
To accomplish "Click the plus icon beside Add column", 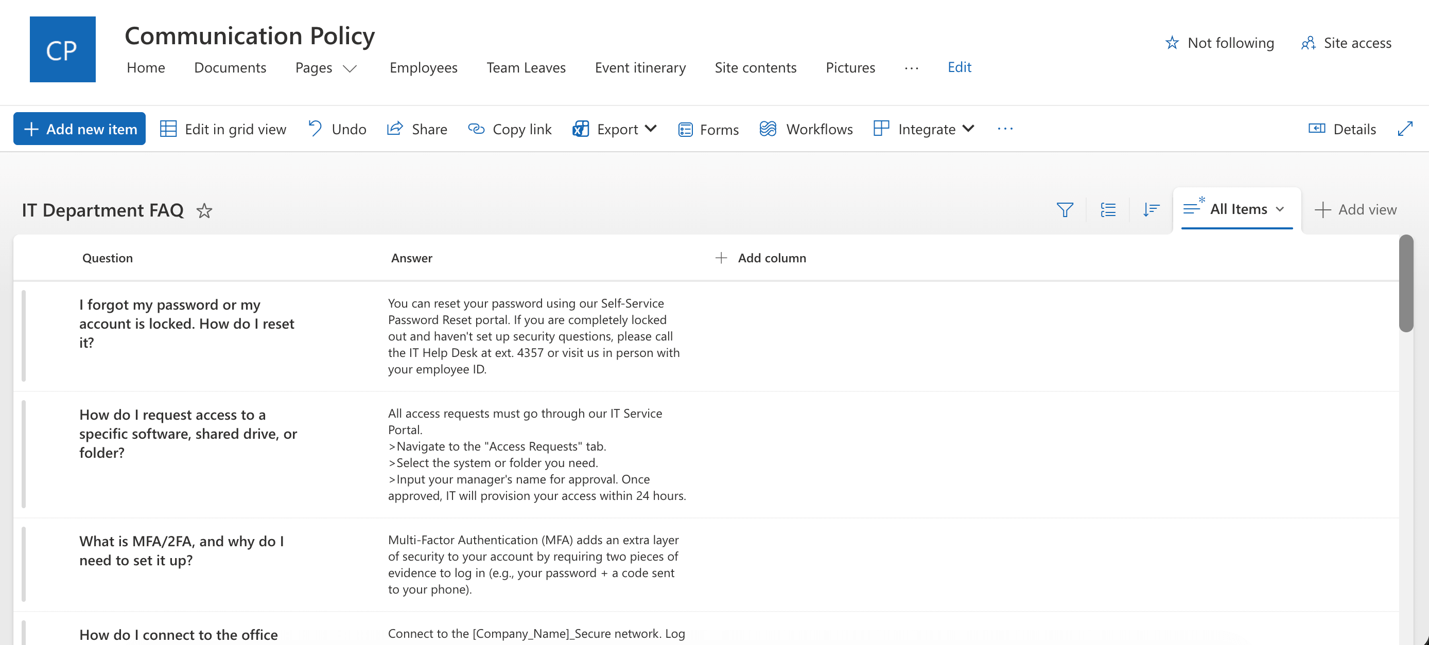I will (721, 258).
